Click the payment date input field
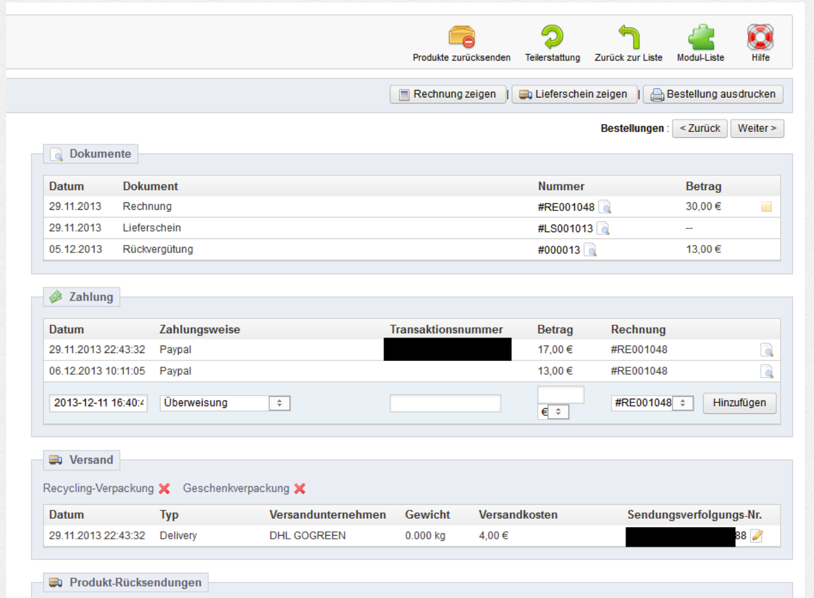Viewport: 814px width, 598px height. coord(98,403)
